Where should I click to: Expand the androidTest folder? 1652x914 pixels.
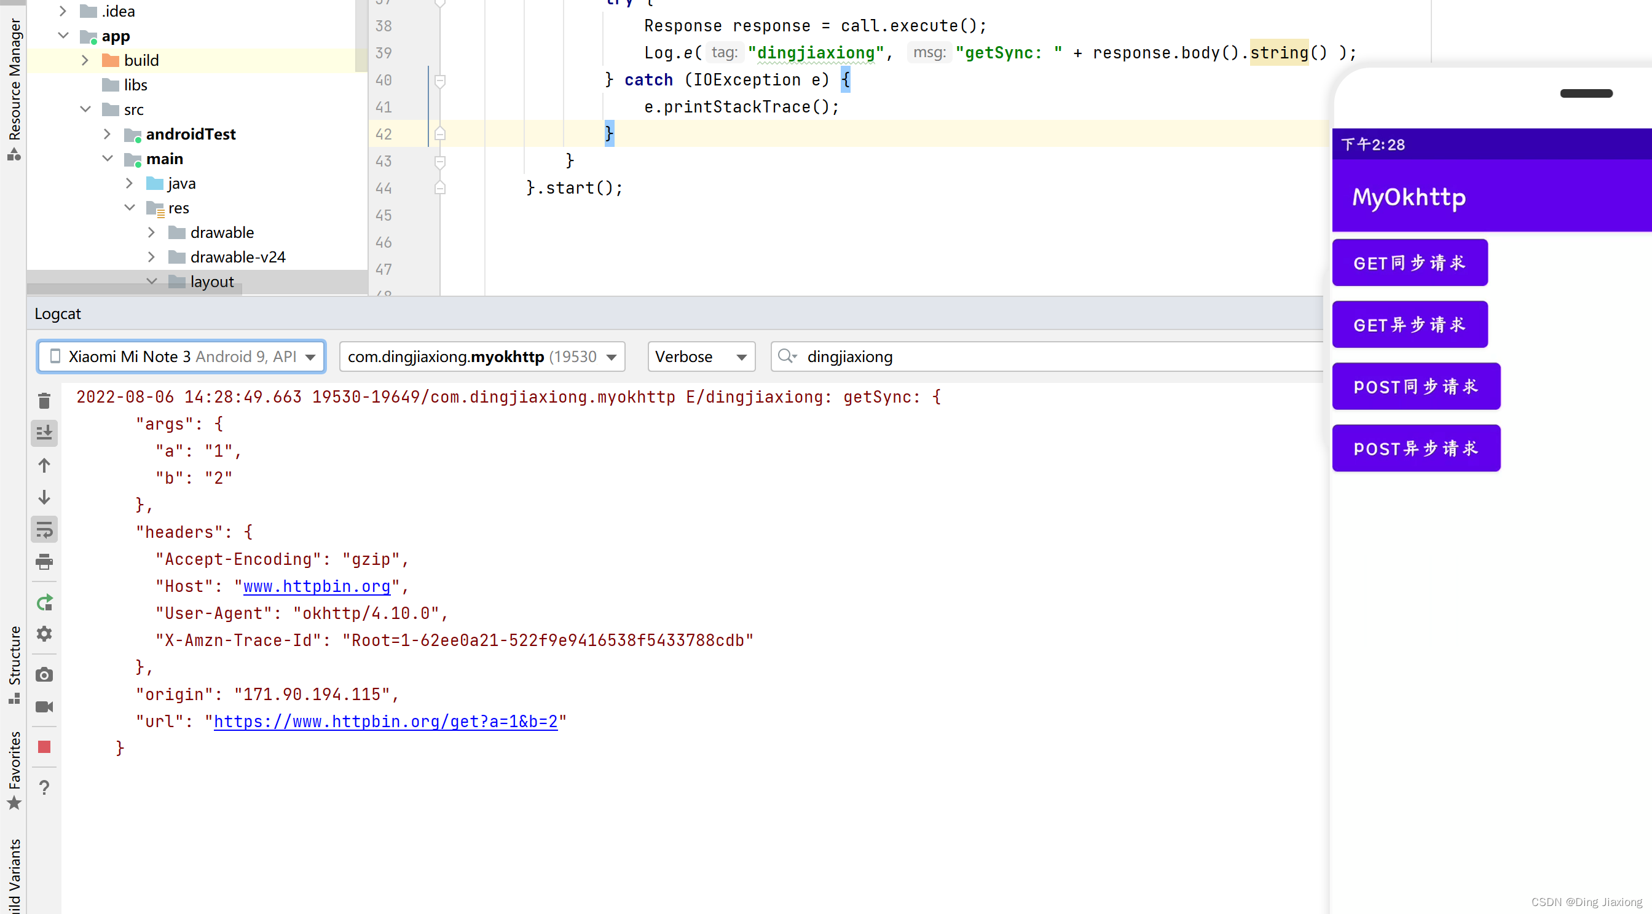click(x=107, y=133)
